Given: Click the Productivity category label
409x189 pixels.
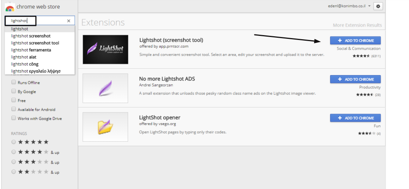Looking at the screenshot, I should [x=370, y=87].
